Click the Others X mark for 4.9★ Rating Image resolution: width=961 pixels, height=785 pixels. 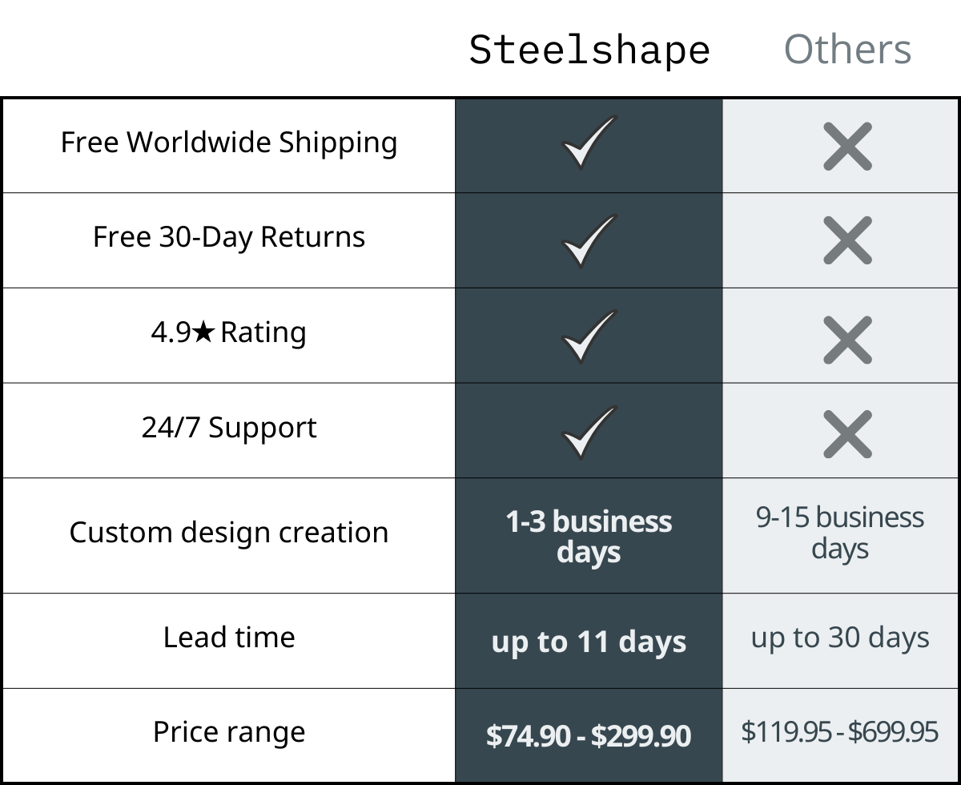click(x=847, y=340)
